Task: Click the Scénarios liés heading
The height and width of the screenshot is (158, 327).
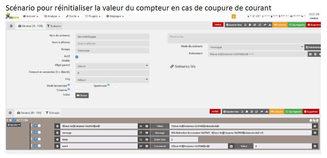Action: [x=183, y=67]
